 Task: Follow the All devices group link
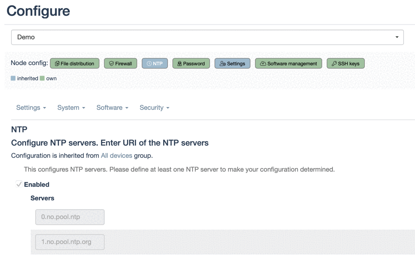pos(116,156)
